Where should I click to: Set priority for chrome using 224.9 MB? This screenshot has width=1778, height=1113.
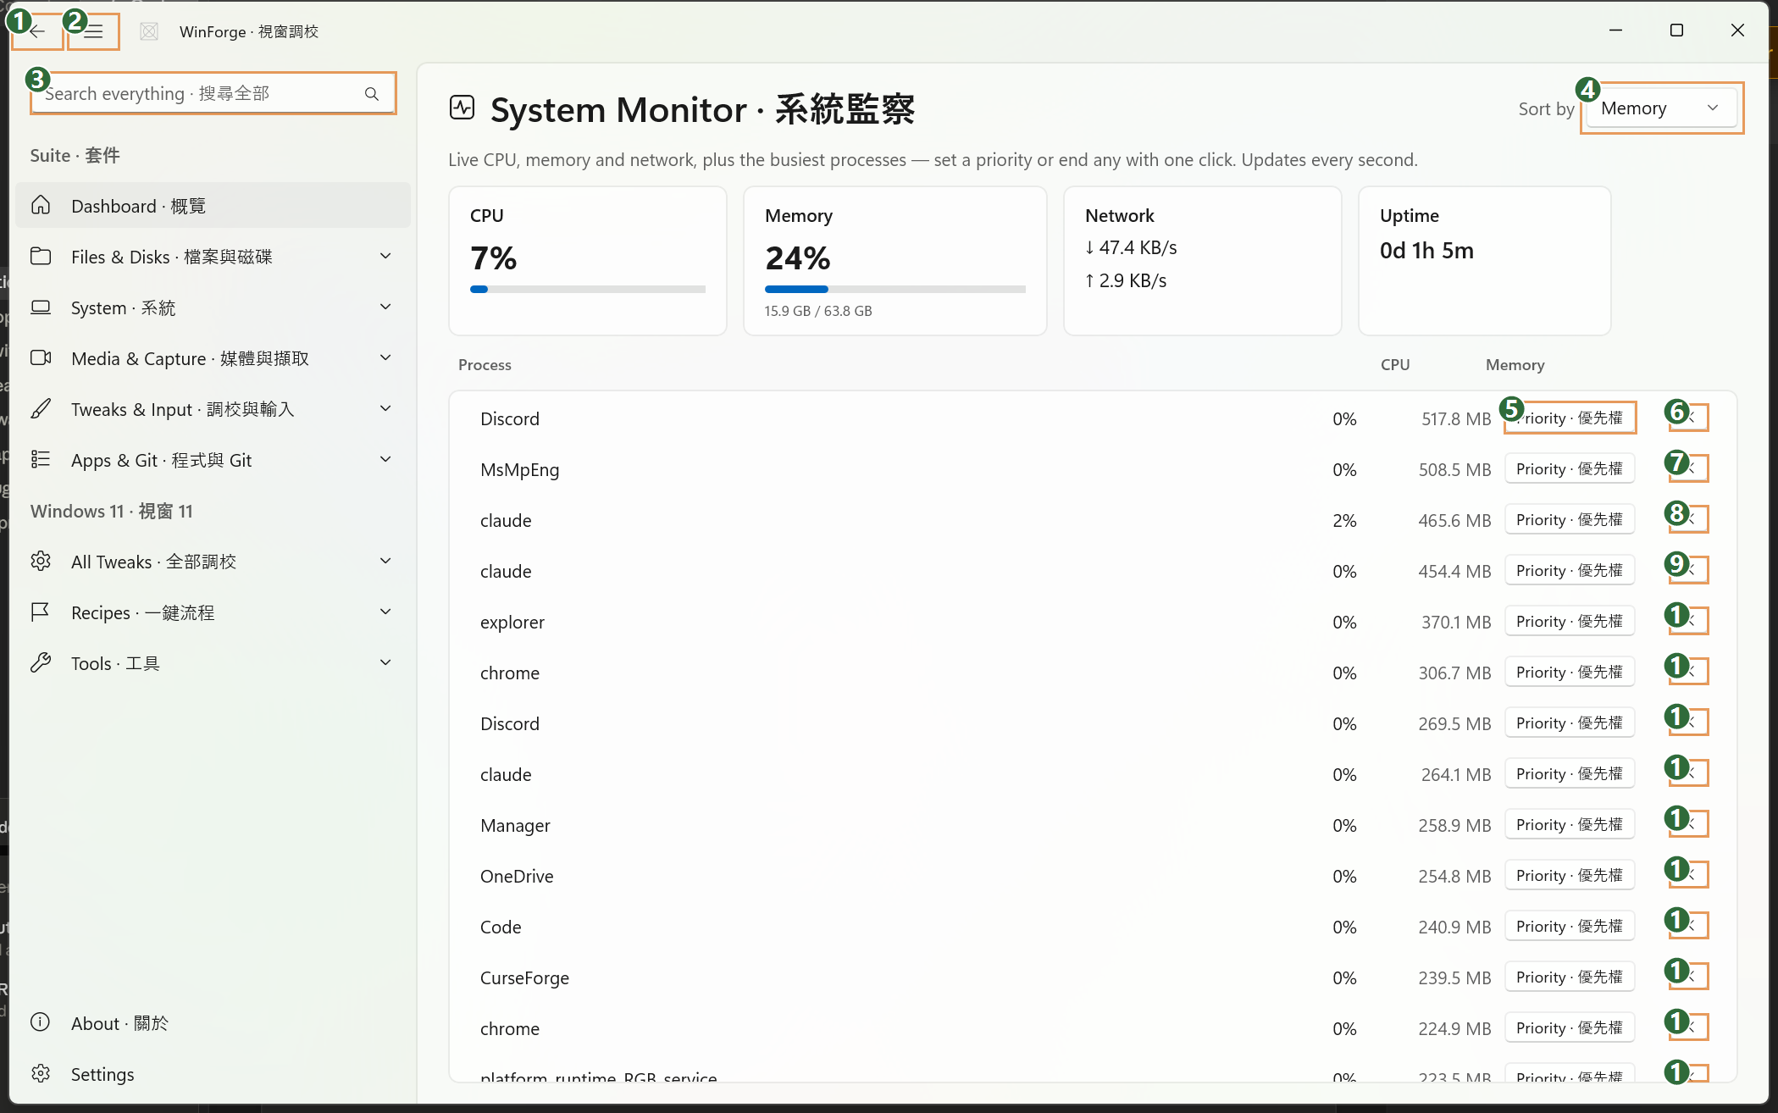pyautogui.click(x=1570, y=1027)
